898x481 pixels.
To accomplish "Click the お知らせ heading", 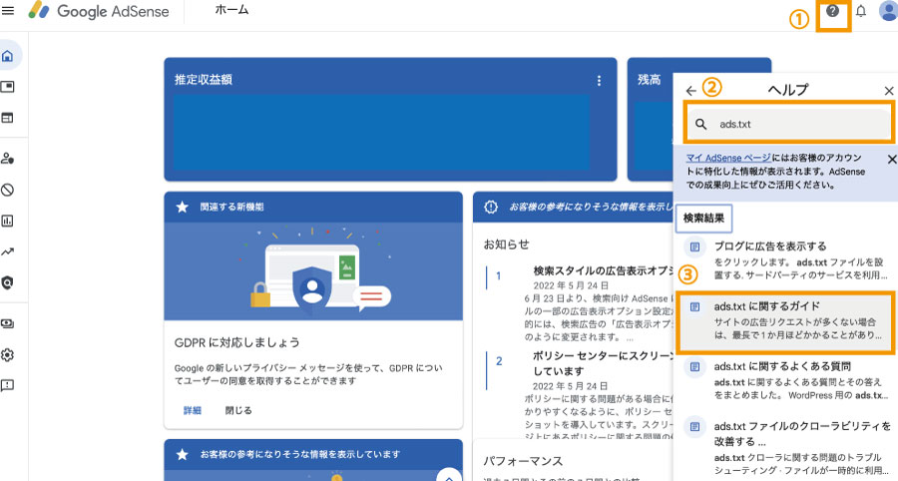I will (x=506, y=244).
